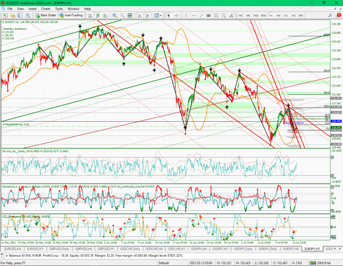The width and height of the screenshot is (343, 266).
Task: Open the New Chart toolbar icon
Action: point(5,15)
